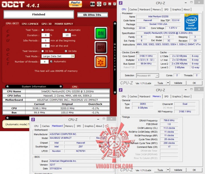Image resolution: width=205 pixels, height=174 pixels.
Task: Click the MAXIMUS VII IMPACT model field
Action: click(x=69, y=138)
